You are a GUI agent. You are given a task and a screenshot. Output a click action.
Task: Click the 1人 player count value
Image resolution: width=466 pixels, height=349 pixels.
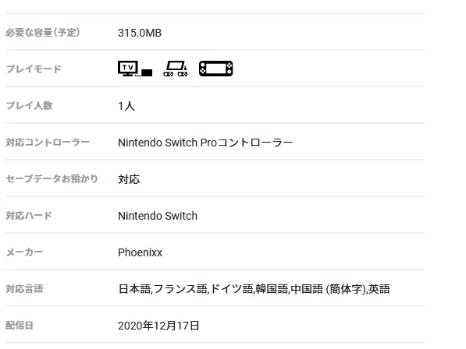click(x=126, y=106)
